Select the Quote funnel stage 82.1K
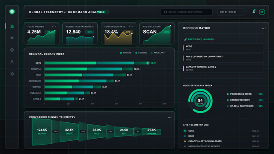This screenshot has width=274, height=154. [x=69, y=132]
